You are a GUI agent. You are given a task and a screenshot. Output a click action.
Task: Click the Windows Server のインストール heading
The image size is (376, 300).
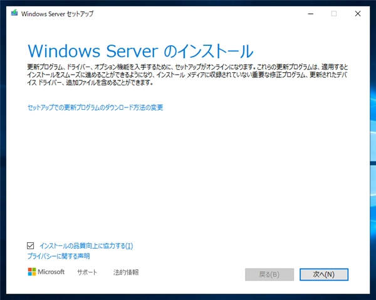[x=140, y=51]
